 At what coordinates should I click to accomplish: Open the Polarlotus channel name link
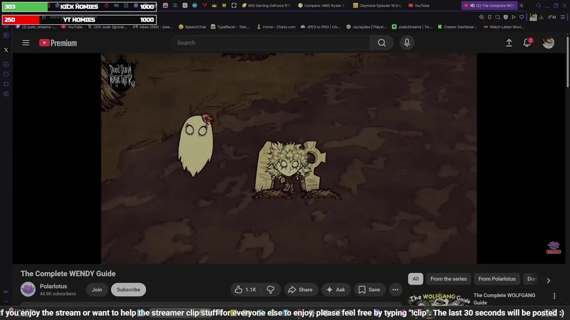tap(53, 286)
